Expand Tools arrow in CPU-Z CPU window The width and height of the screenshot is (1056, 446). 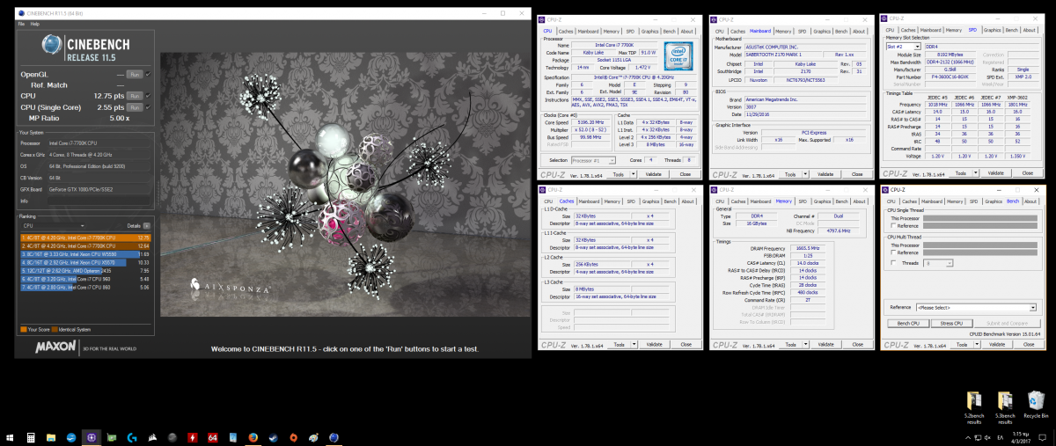634,174
